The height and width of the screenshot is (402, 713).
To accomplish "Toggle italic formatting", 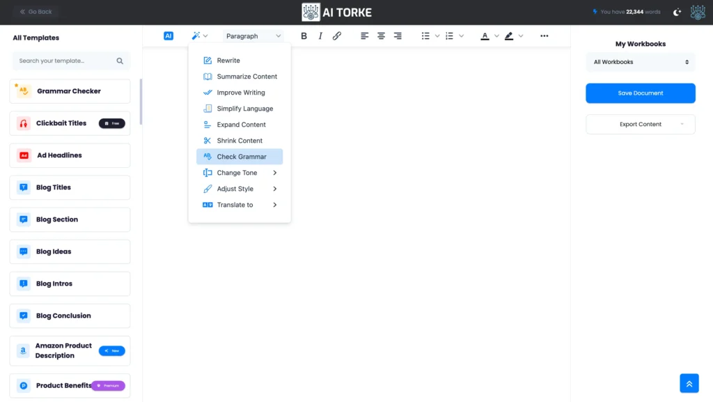I will tap(320, 36).
